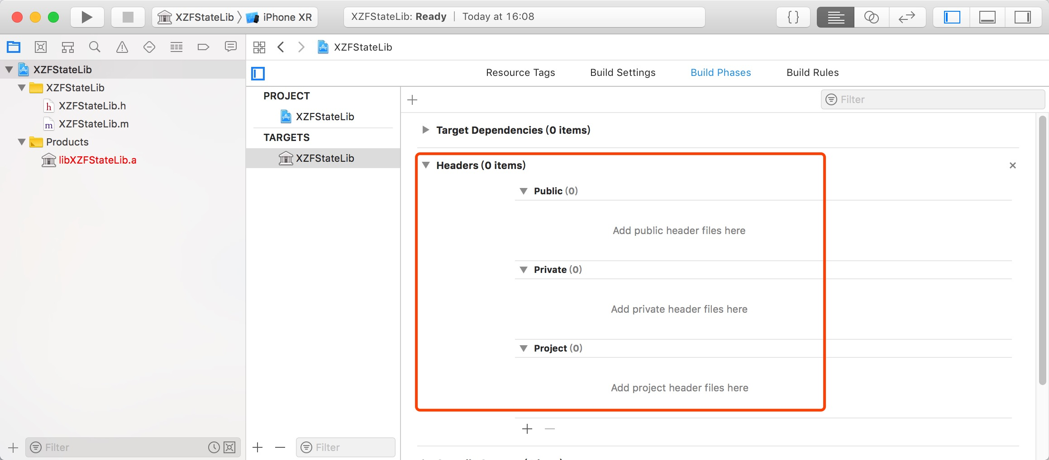Stop the running build with the Stop button
This screenshot has height=460, width=1049.
tap(128, 17)
